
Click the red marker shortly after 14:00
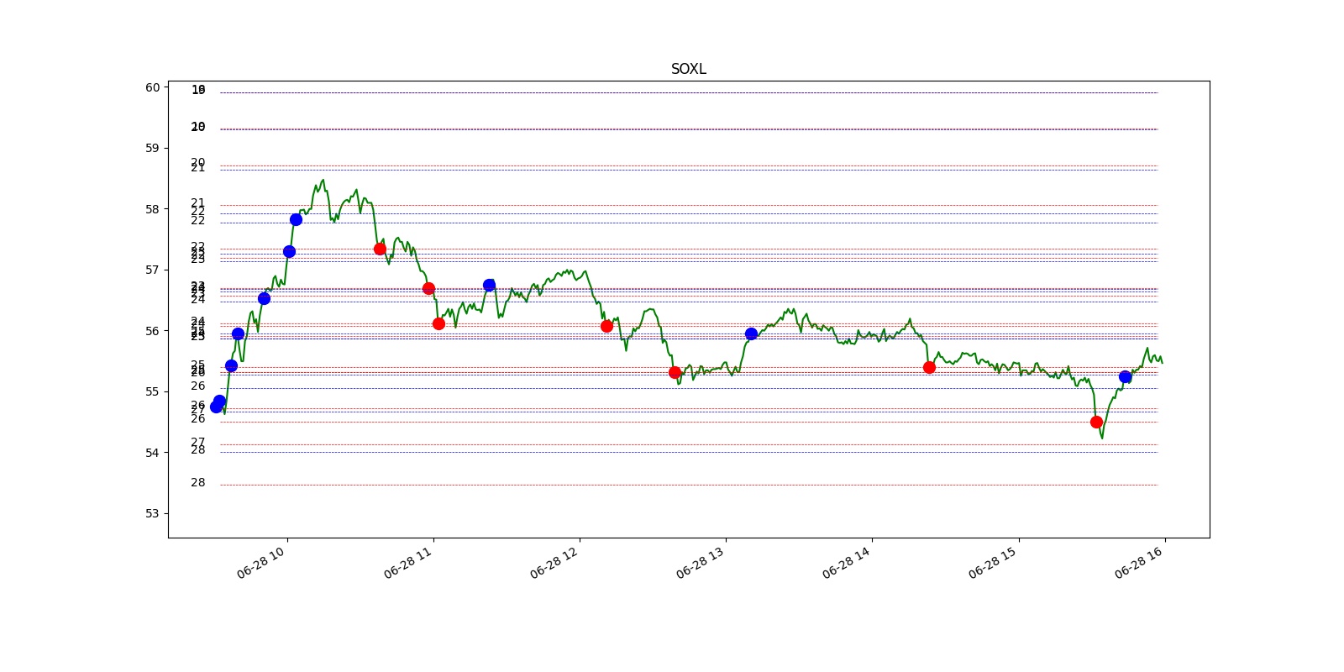929,367
